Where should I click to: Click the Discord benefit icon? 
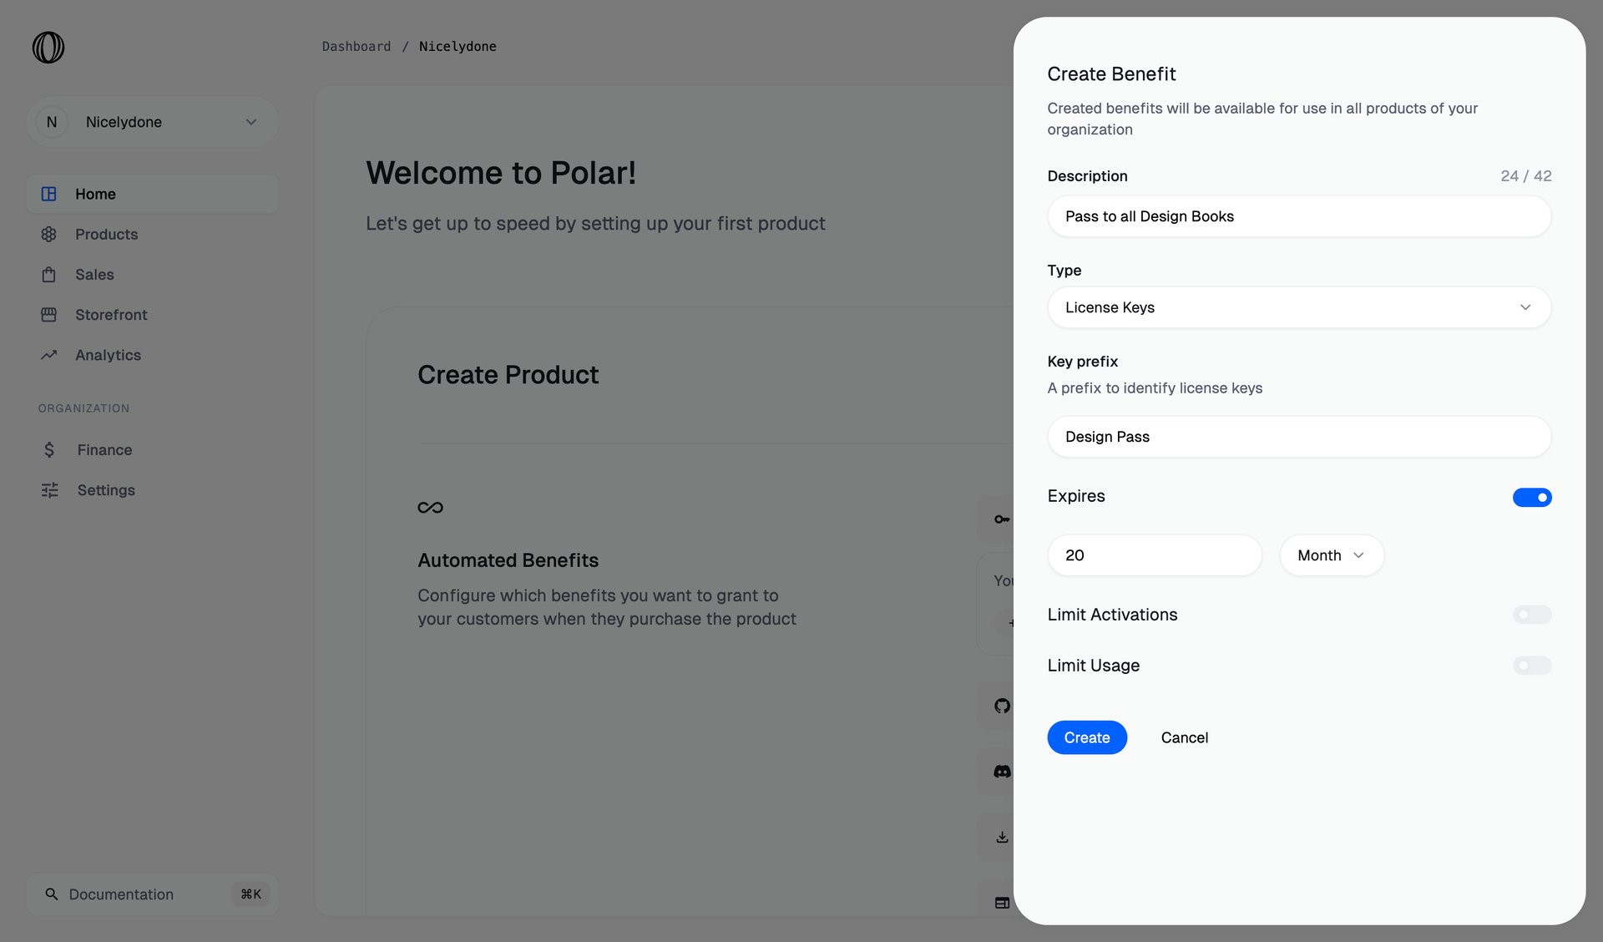click(x=1001, y=771)
